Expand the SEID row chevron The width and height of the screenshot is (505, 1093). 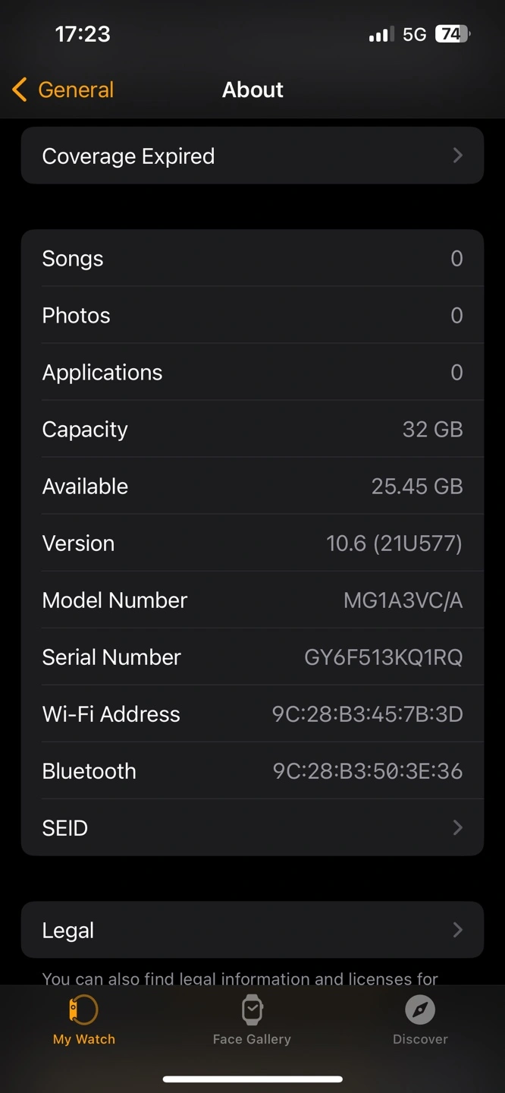(457, 827)
